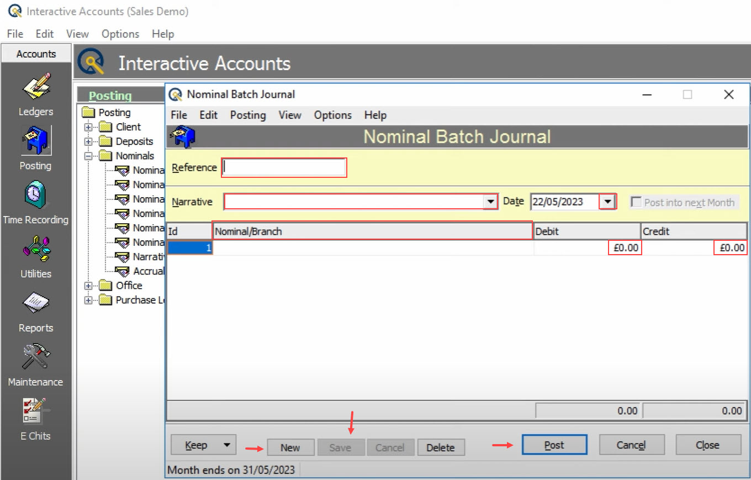Open the Utilities icon
The height and width of the screenshot is (480, 751).
[x=36, y=249]
